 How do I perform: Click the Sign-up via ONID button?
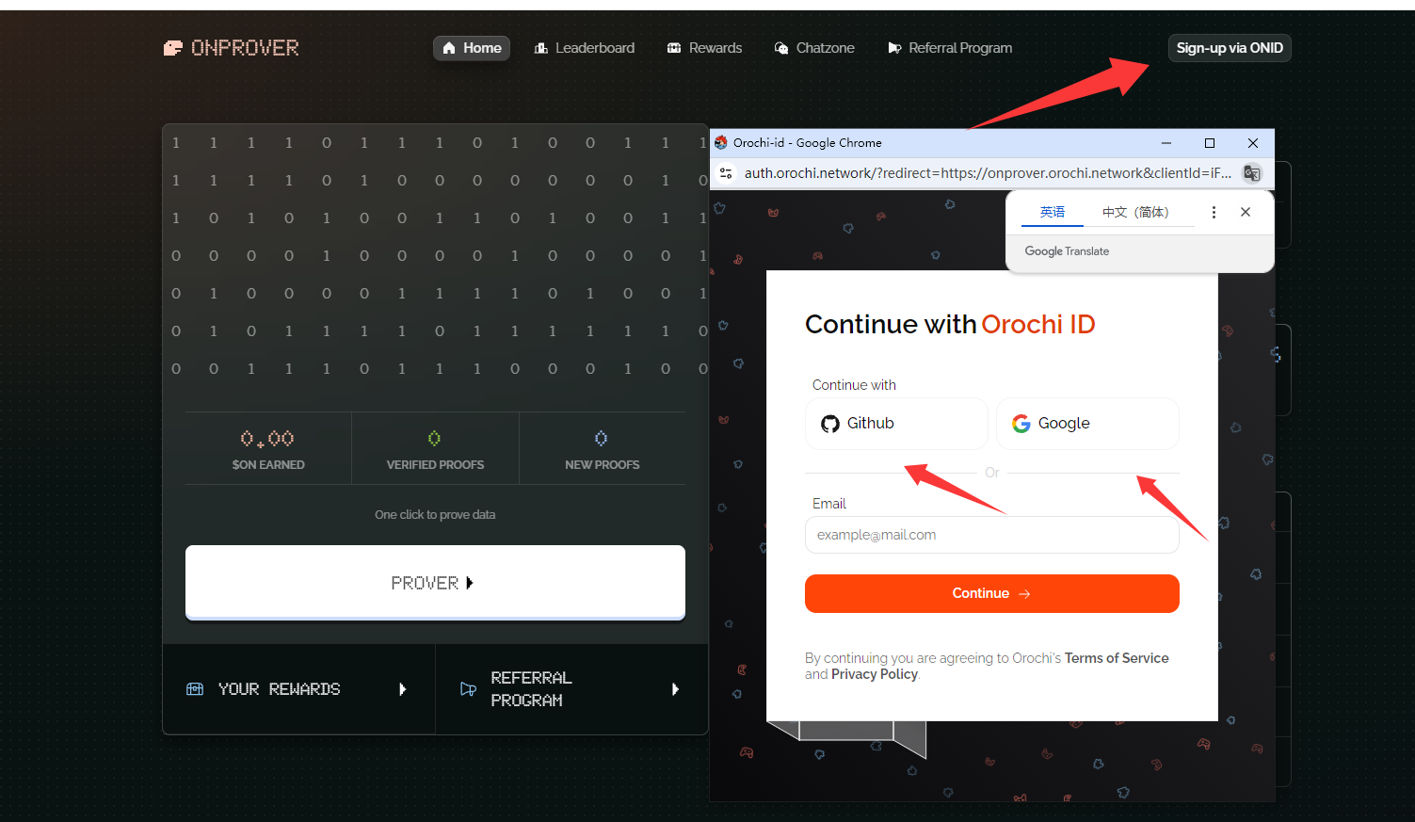[1230, 48]
